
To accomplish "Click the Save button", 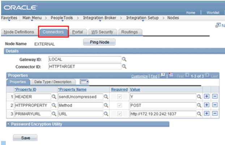I will click(25, 138).
